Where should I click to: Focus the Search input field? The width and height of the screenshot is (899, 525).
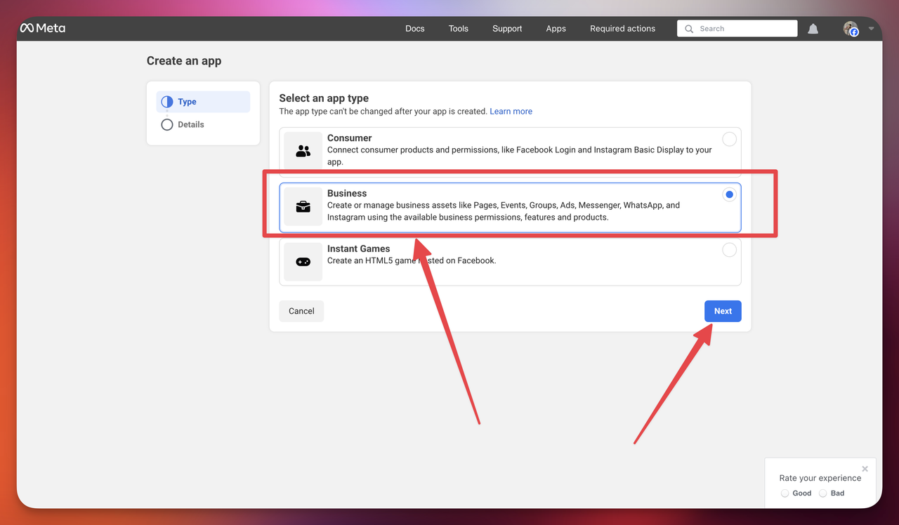point(737,29)
